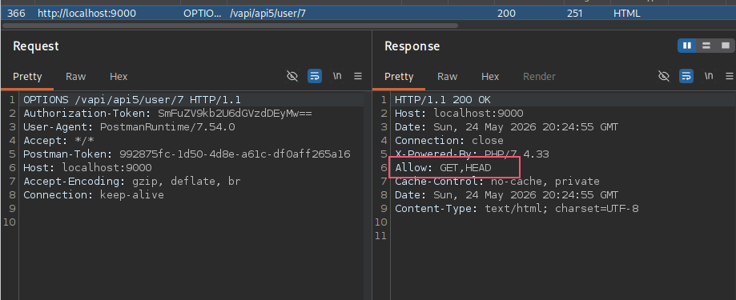
Task: Click status code 200 in history row
Action: (x=506, y=14)
